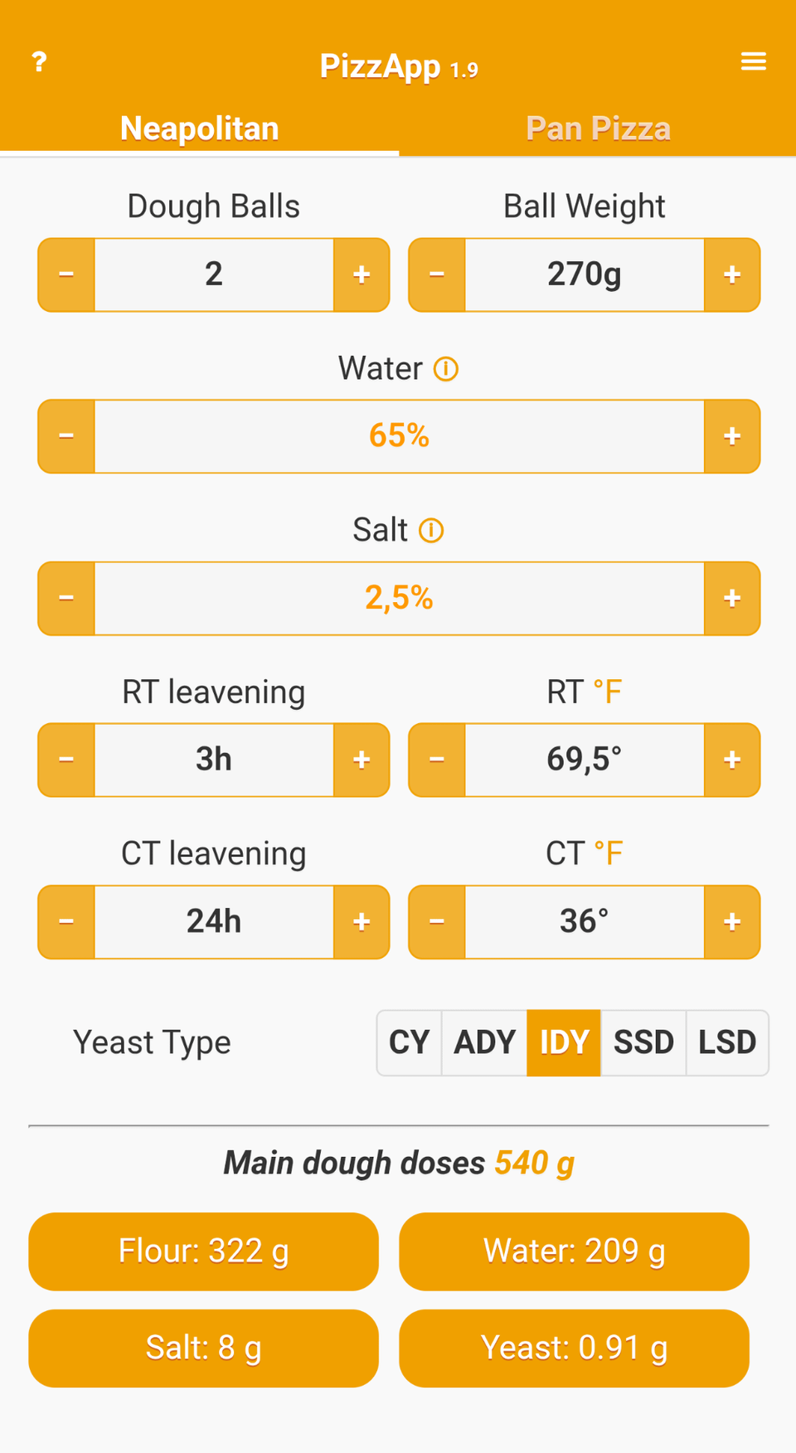
Task: Switch to the Pan Pizza tab
Action: tap(598, 129)
